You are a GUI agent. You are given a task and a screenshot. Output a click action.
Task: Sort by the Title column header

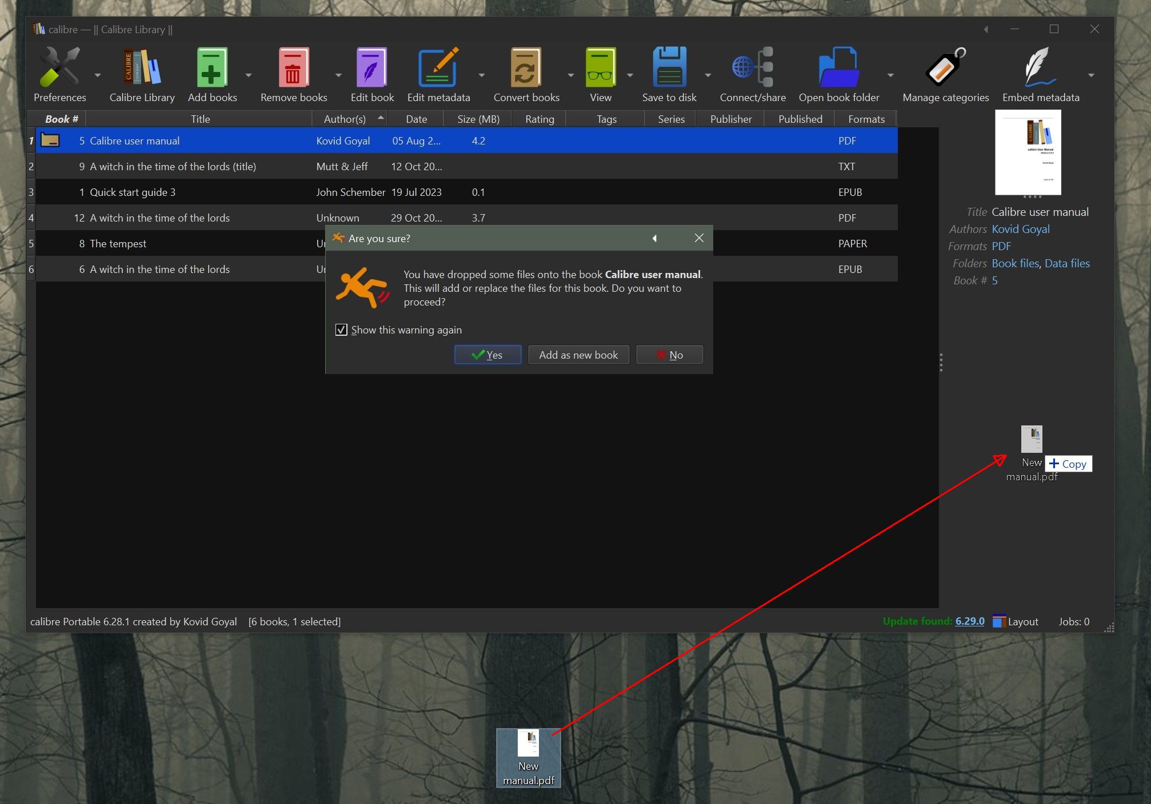coord(200,119)
